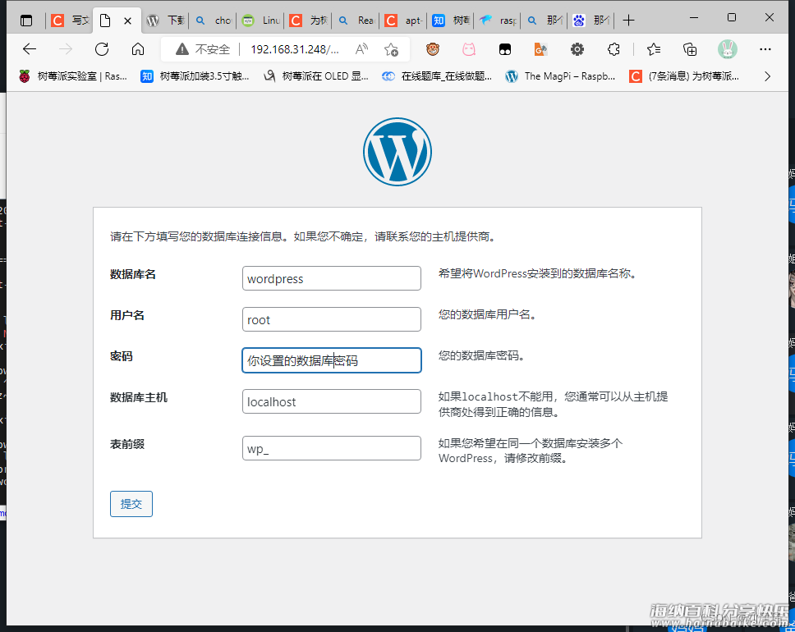Click the 密码 field label

point(122,356)
